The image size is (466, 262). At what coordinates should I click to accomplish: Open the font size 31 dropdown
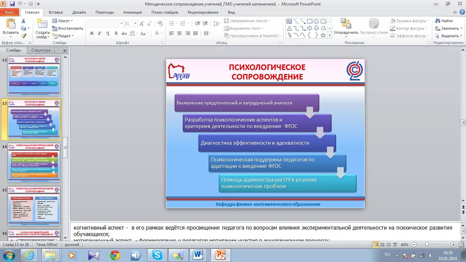pyautogui.click(x=135, y=24)
